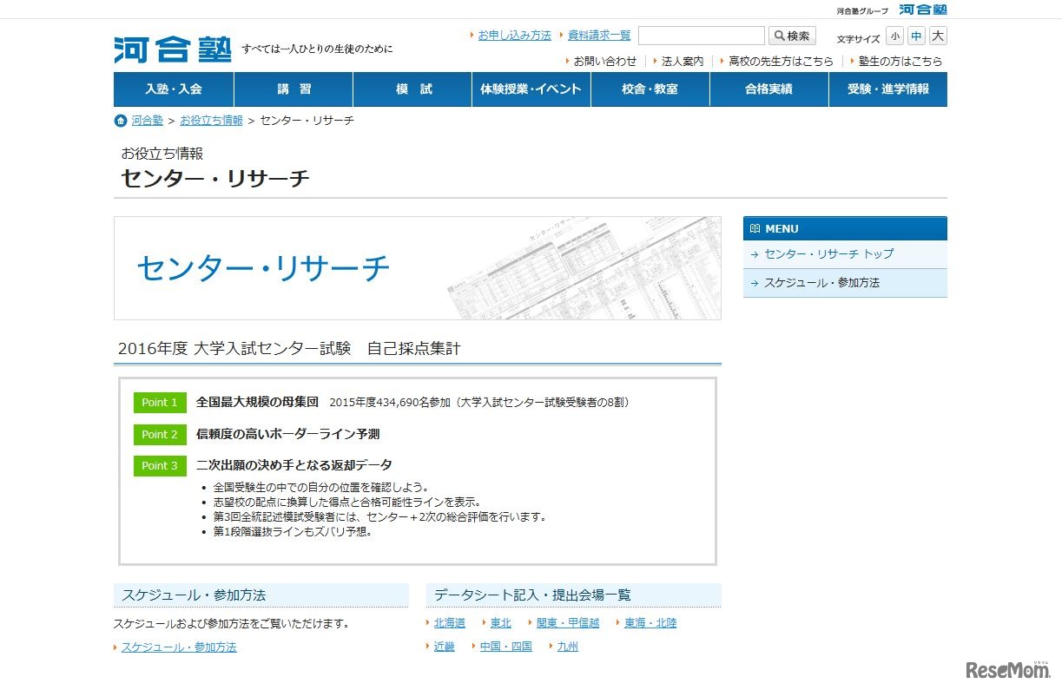Viewport: 1062px width, 690px height.
Task: Open the 関東・甲信越 venue list link
Action: pos(568,623)
